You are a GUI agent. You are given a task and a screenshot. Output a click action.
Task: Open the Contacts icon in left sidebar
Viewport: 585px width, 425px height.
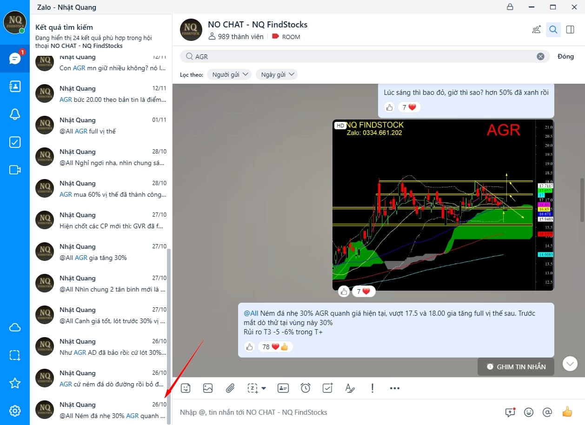click(15, 86)
